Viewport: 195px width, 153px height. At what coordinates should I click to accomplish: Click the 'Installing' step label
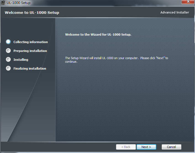click(x=21, y=60)
